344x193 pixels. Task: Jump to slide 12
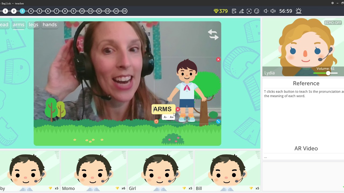pyautogui.click(x=99, y=11)
